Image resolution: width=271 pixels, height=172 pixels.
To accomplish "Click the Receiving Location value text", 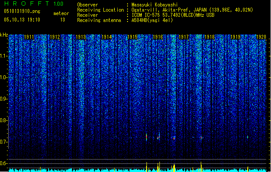I will (192, 10).
